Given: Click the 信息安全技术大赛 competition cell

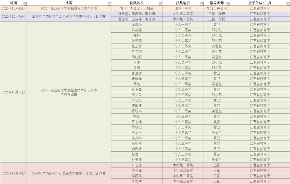Looking at the screenshot, I should [69, 8].
